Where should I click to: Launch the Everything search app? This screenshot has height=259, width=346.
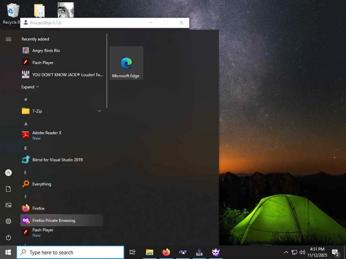click(x=61, y=184)
